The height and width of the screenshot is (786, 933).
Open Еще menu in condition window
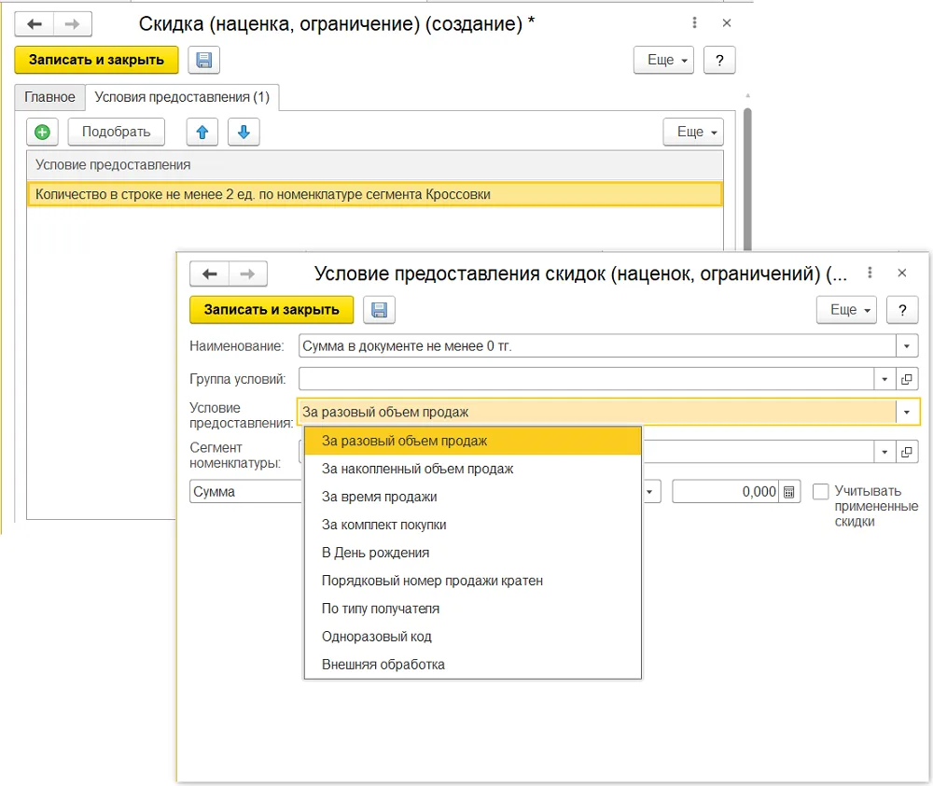846,310
